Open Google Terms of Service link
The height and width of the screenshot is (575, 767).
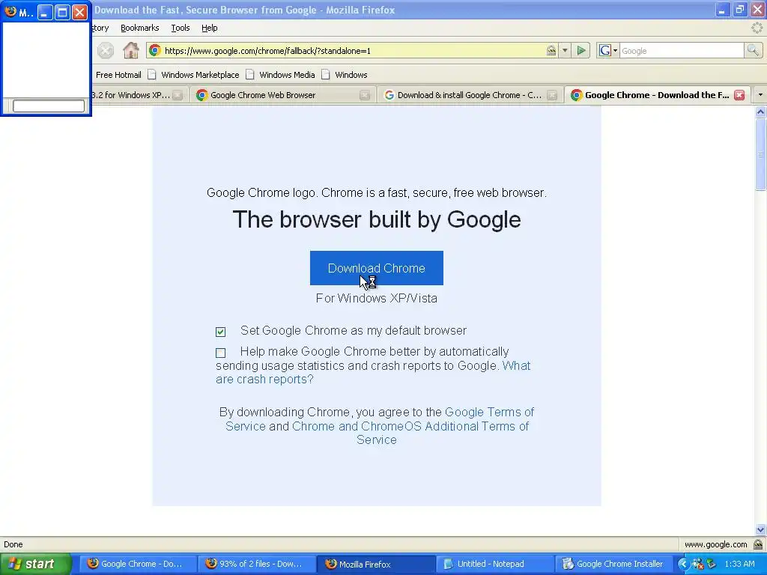click(x=380, y=419)
